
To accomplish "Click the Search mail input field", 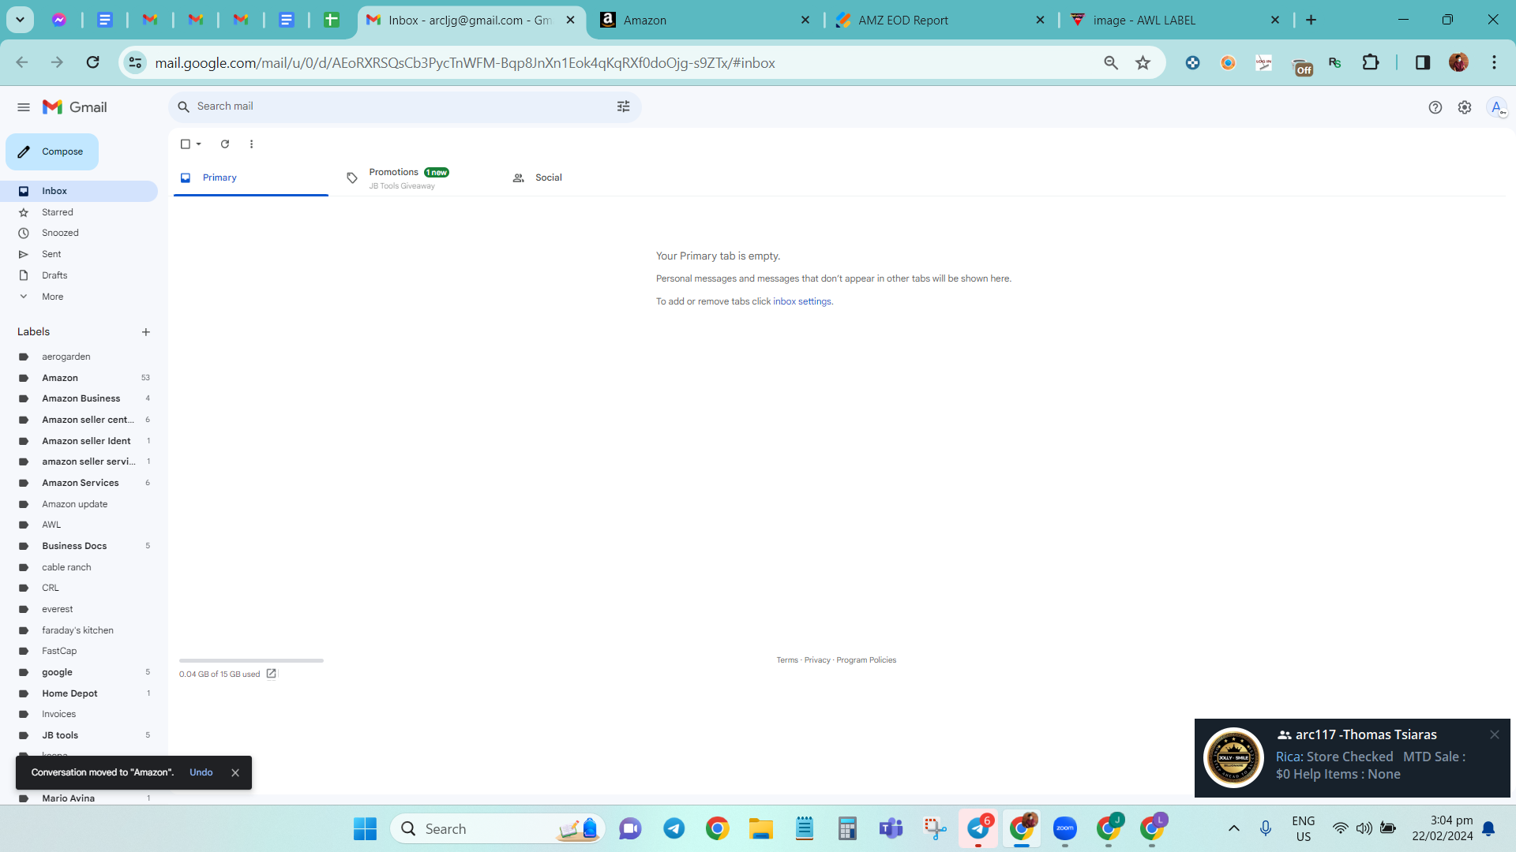I will [x=403, y=106].
